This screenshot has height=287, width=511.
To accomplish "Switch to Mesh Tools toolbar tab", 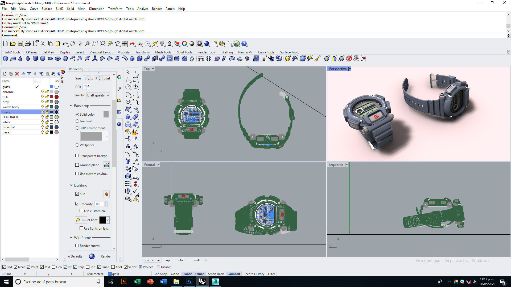I will [163, 52].
